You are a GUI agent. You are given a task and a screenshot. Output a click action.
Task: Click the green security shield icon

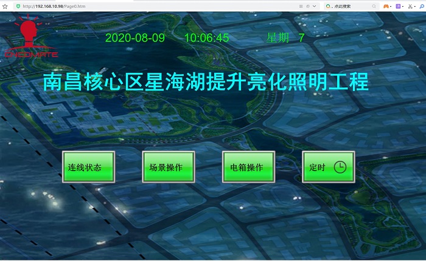[x=18, y=5]
